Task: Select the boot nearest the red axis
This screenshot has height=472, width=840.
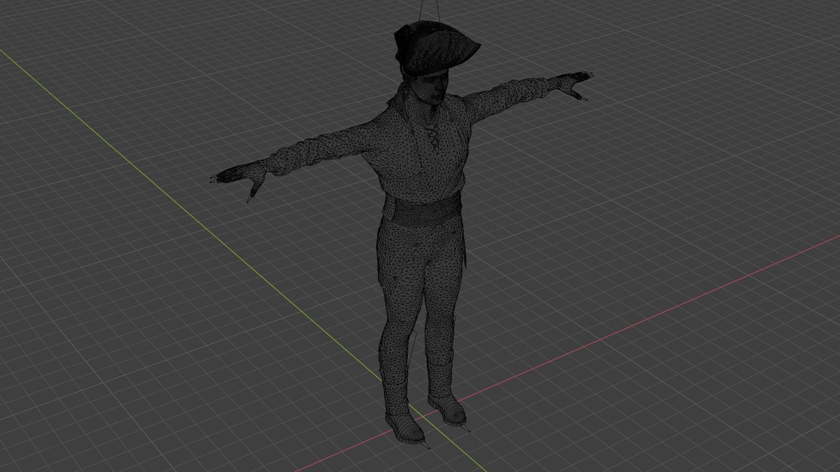Action: pyautogui.click(x=448, y=410)
